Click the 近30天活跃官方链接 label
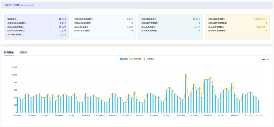The image size is (274, 127). click(82, 23)
